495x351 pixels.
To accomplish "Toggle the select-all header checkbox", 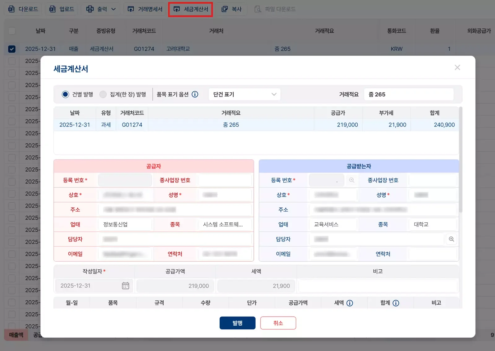I will pos(11,31).
